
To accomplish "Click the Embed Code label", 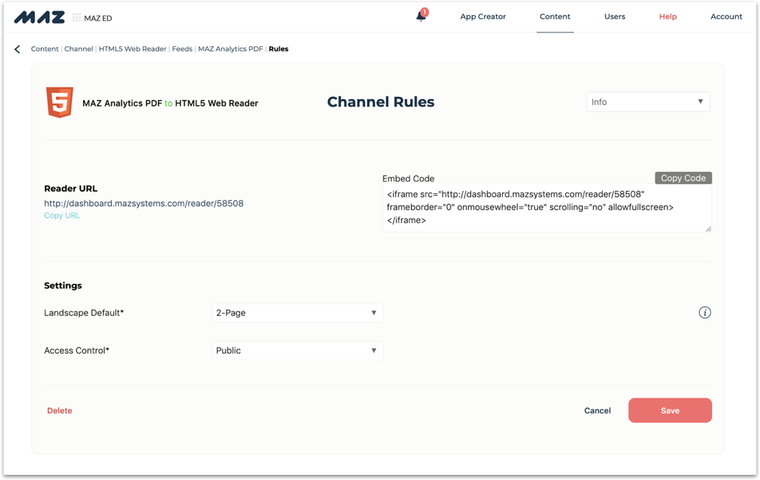I will (408, 178).
